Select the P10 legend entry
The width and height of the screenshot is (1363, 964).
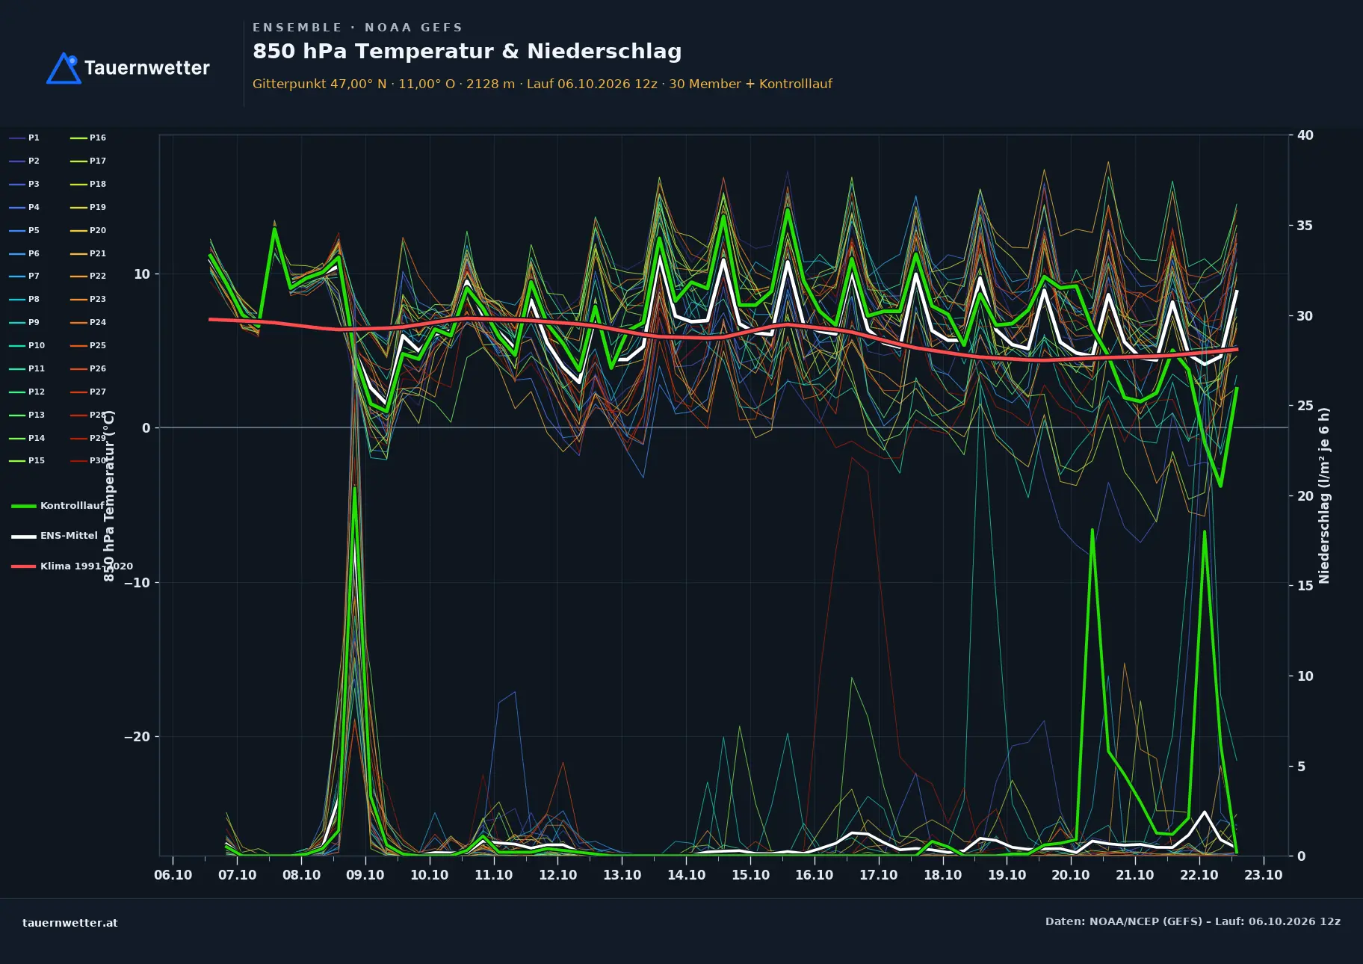tap(27, 345)
